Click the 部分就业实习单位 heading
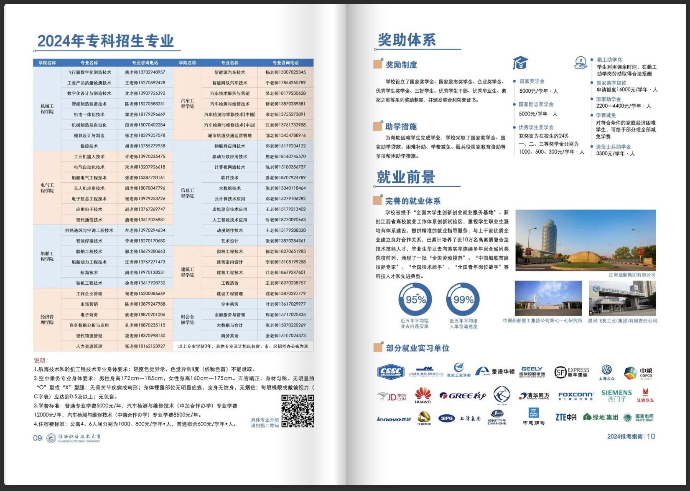 coord(418,348)
